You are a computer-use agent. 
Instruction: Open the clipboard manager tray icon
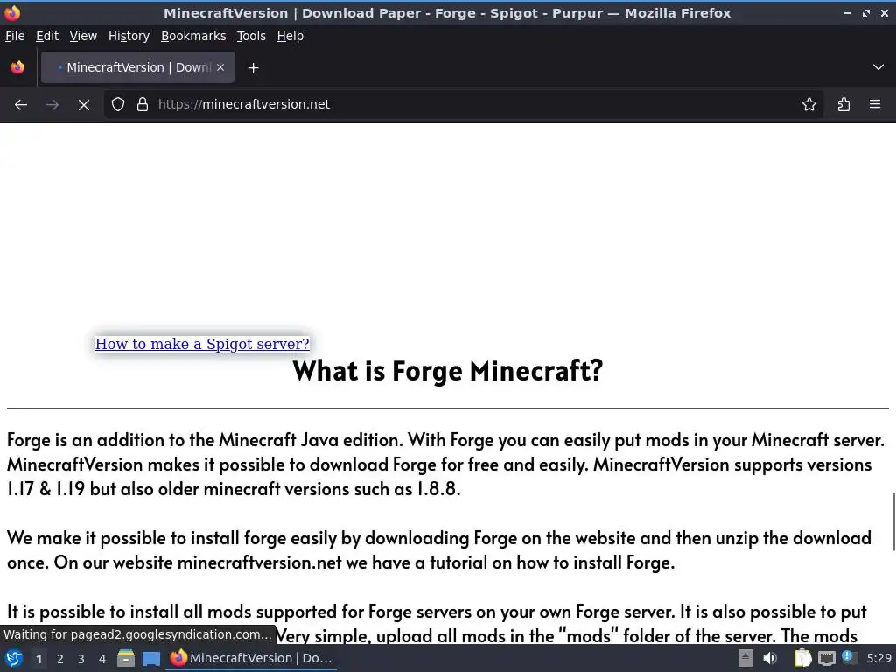[x=802, y=658]
